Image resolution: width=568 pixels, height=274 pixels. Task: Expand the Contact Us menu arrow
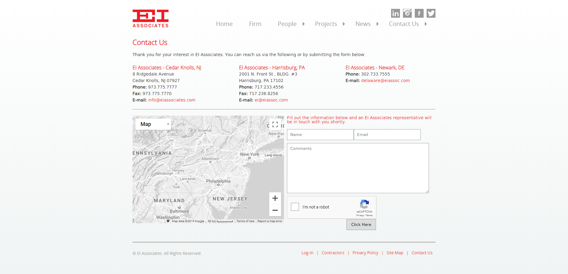click(x=426, y=24)
